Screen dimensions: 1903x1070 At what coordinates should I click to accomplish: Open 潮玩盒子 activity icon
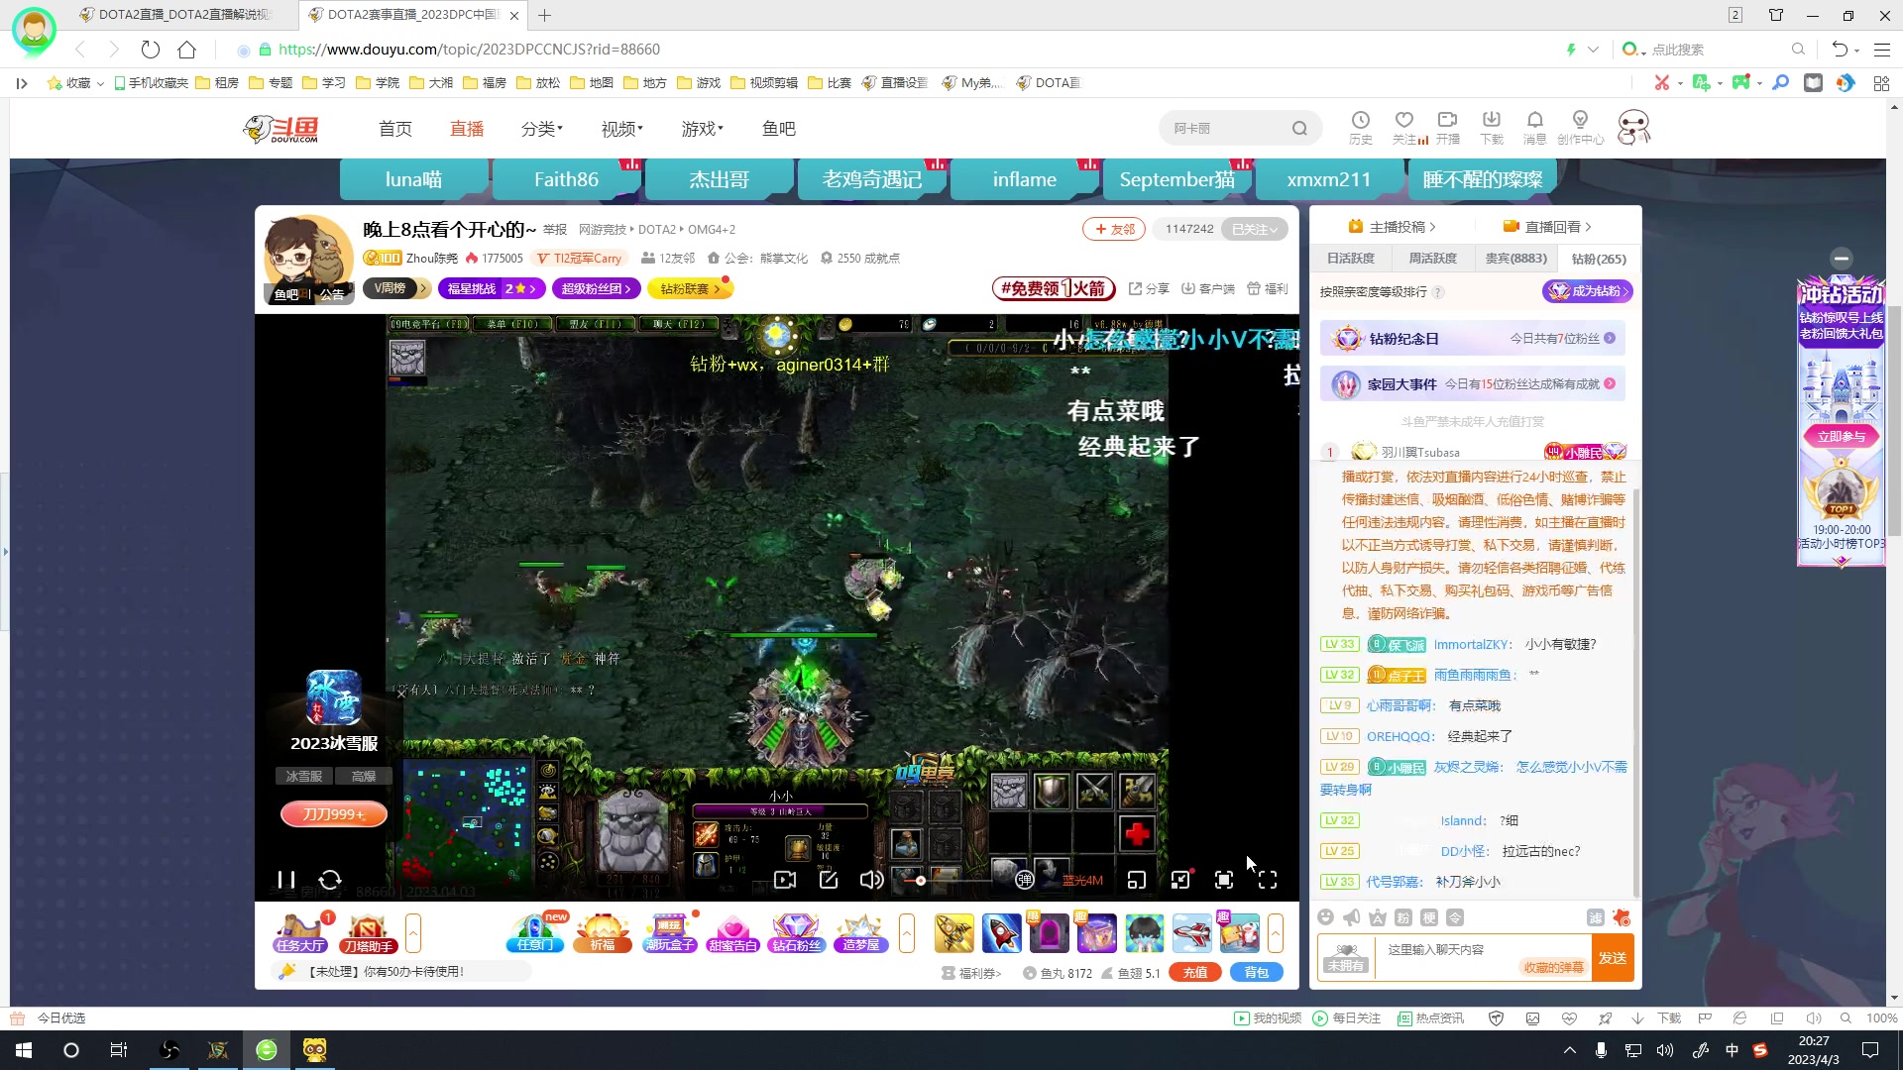tap(670, 933)
